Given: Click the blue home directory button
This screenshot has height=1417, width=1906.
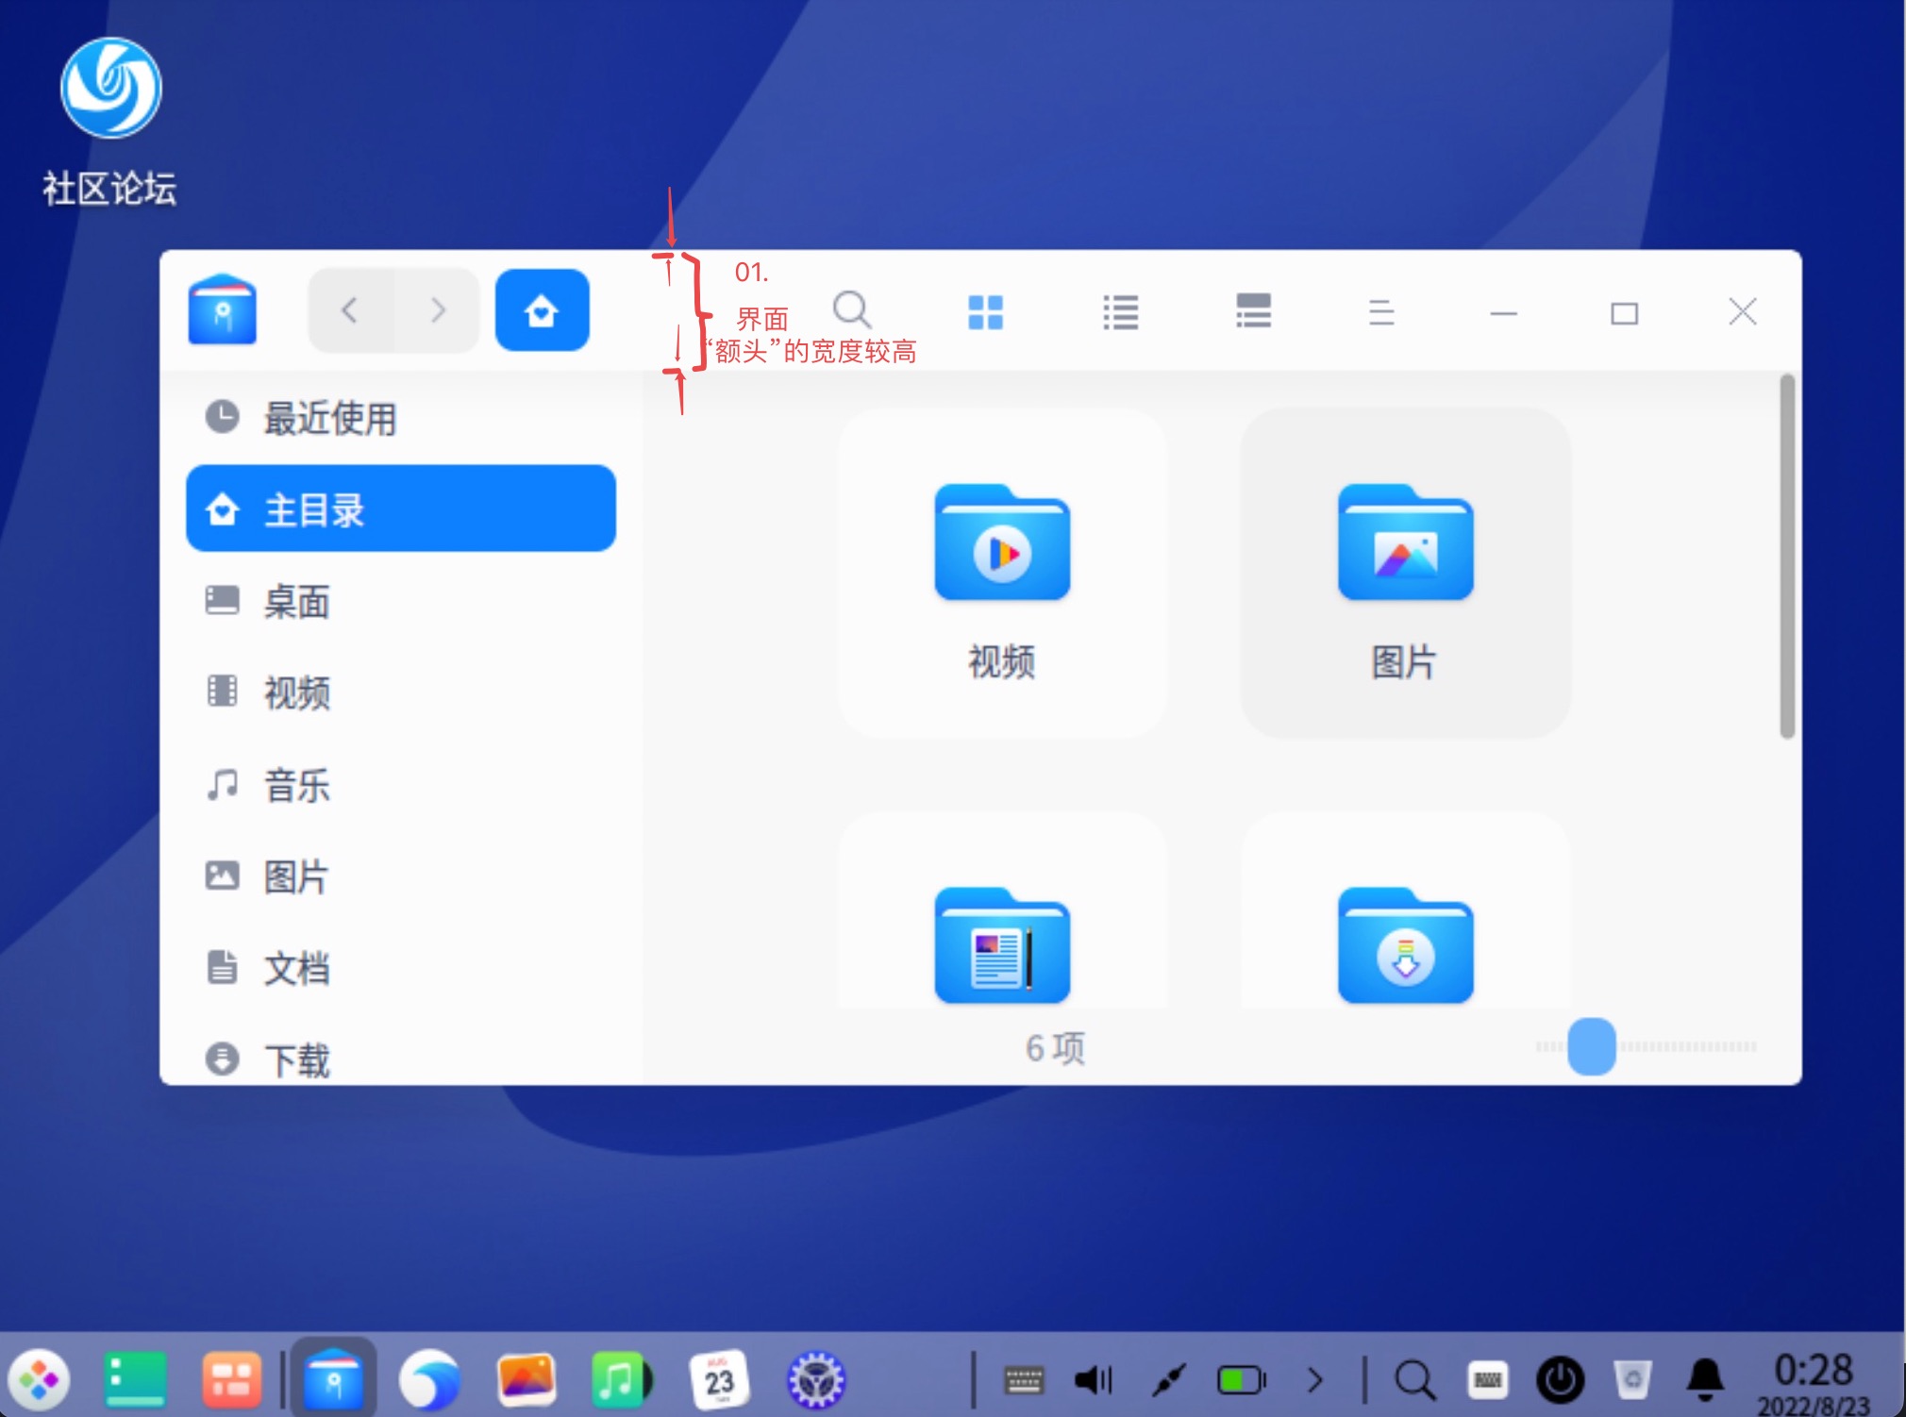Looking at the screenshot, I should 542,310.
